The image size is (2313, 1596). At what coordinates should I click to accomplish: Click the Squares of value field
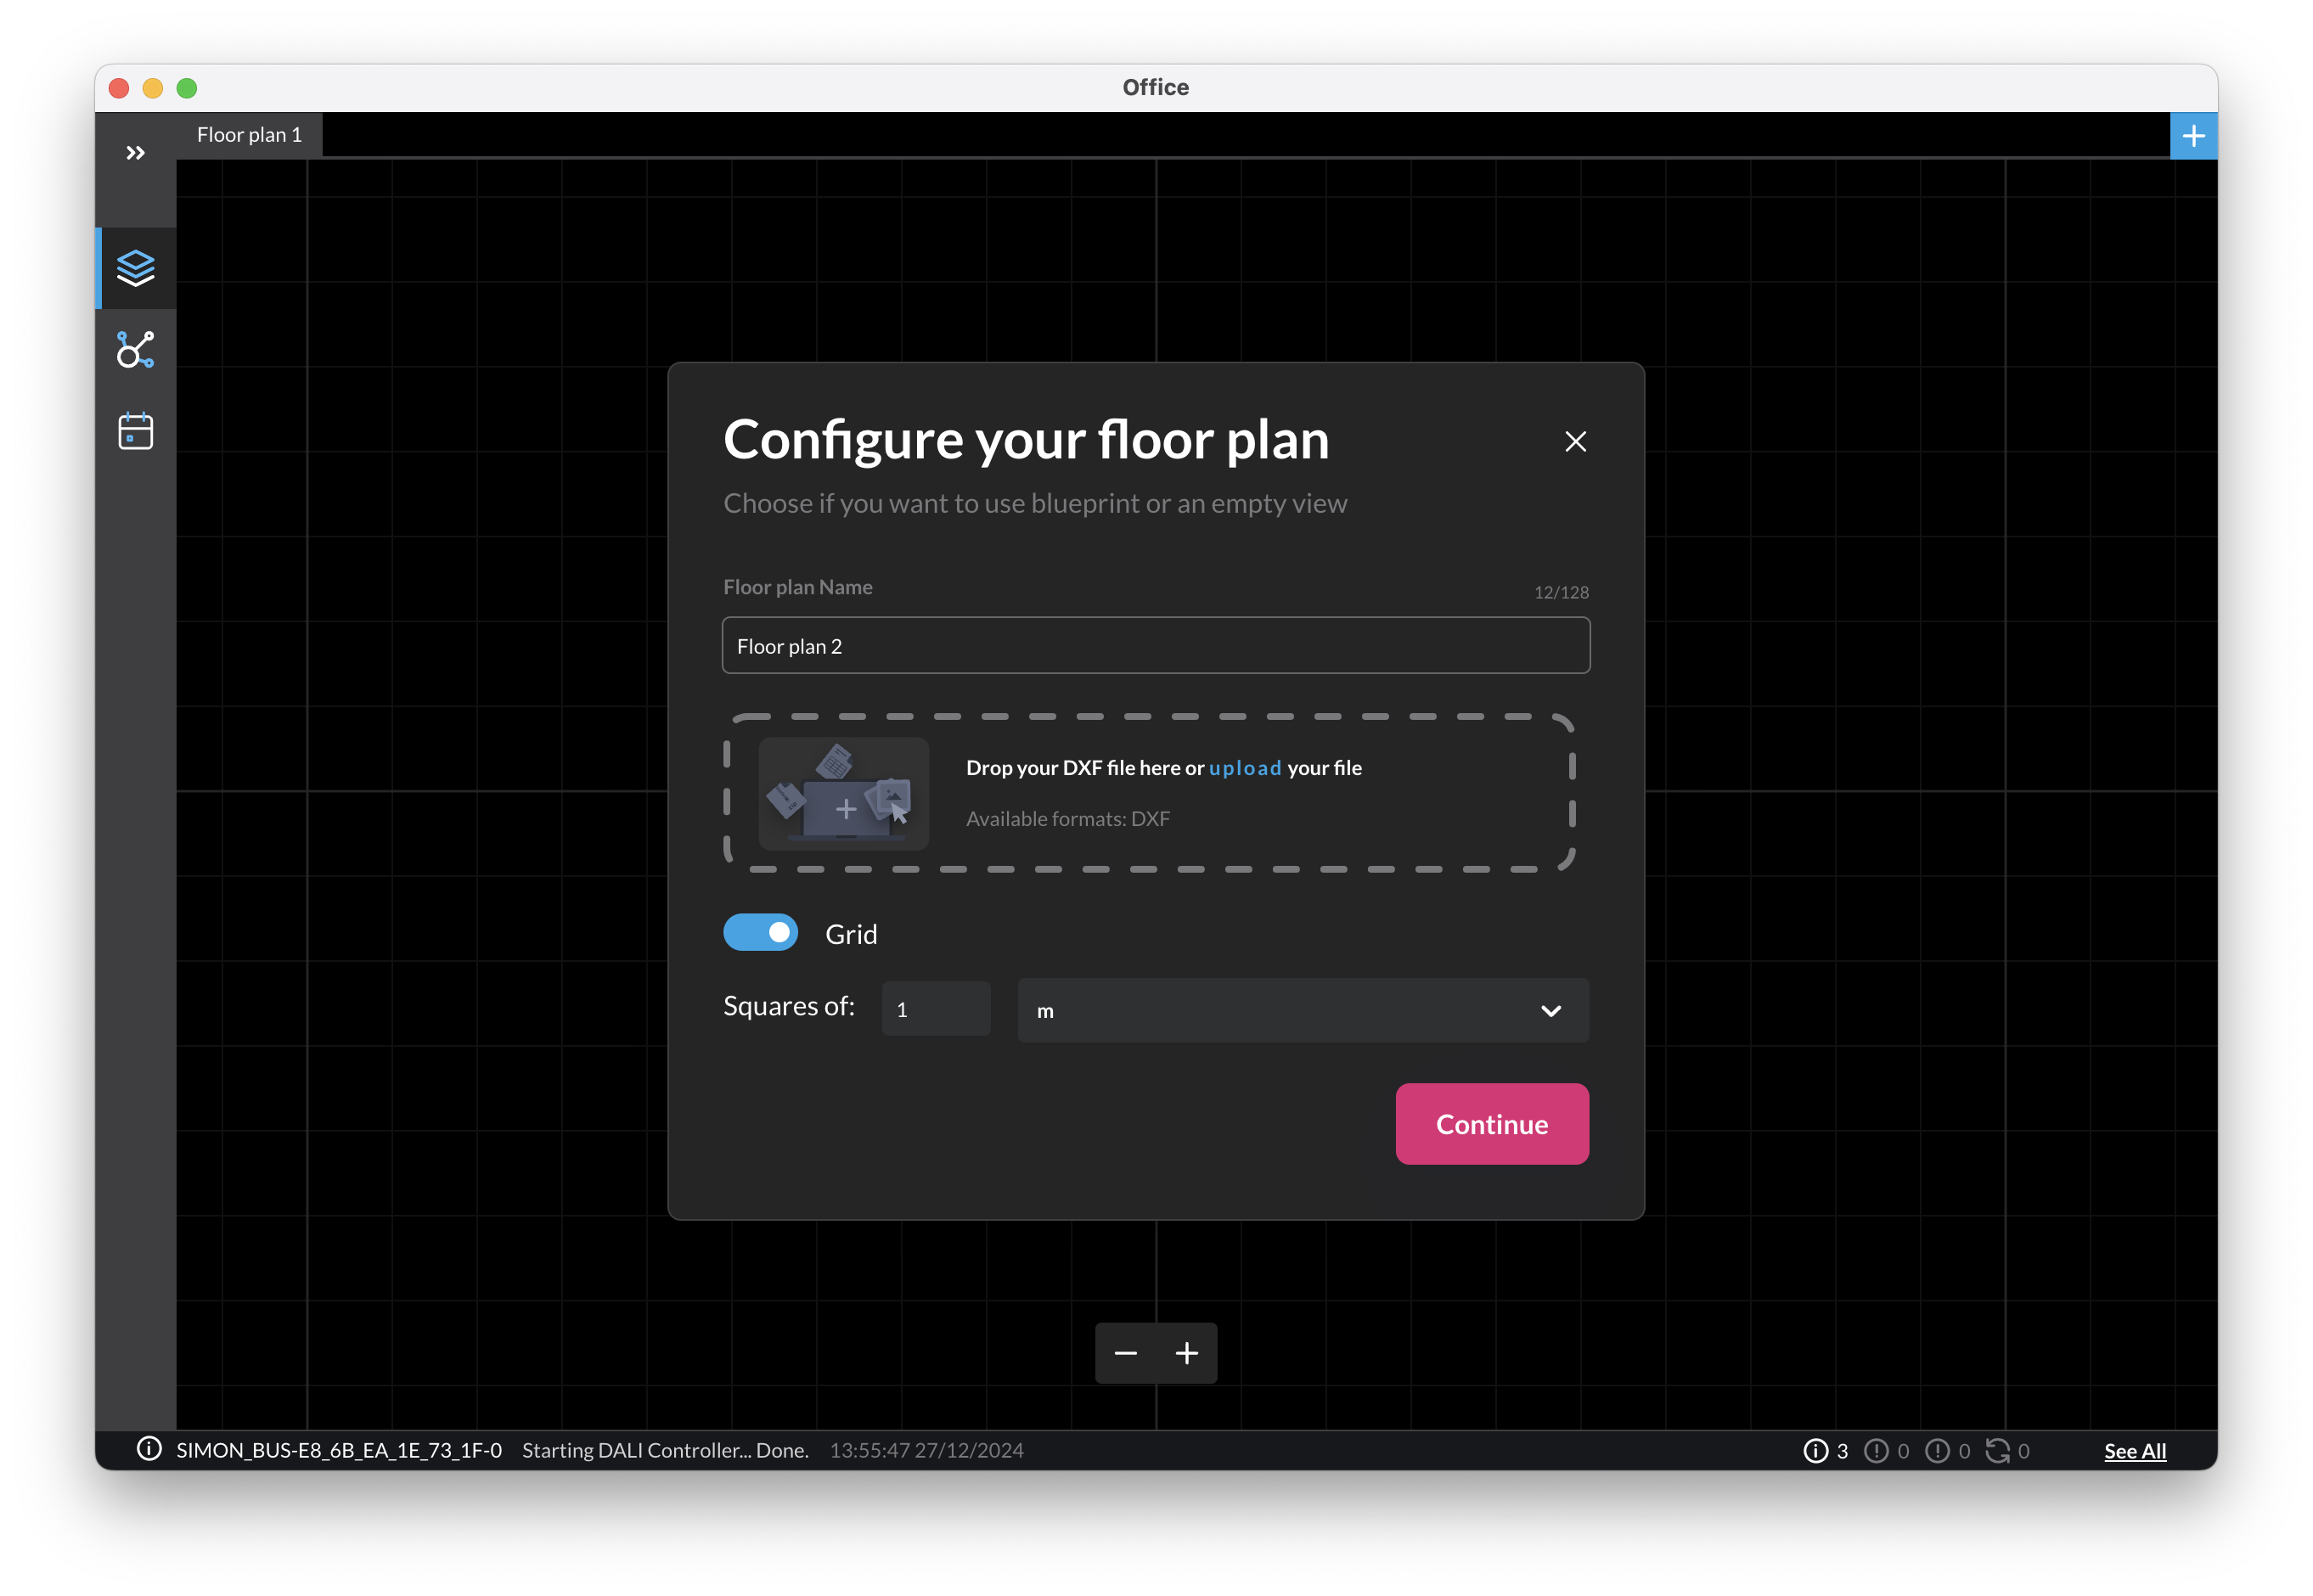click(934, 1008)
